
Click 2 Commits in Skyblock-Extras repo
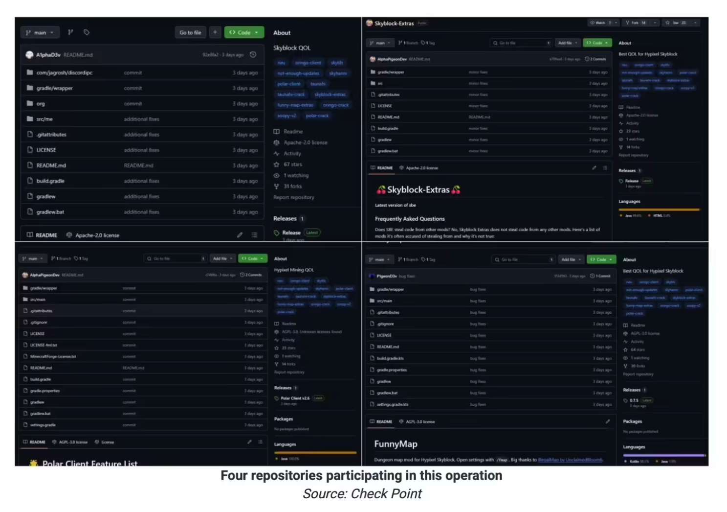pos(595,59)
